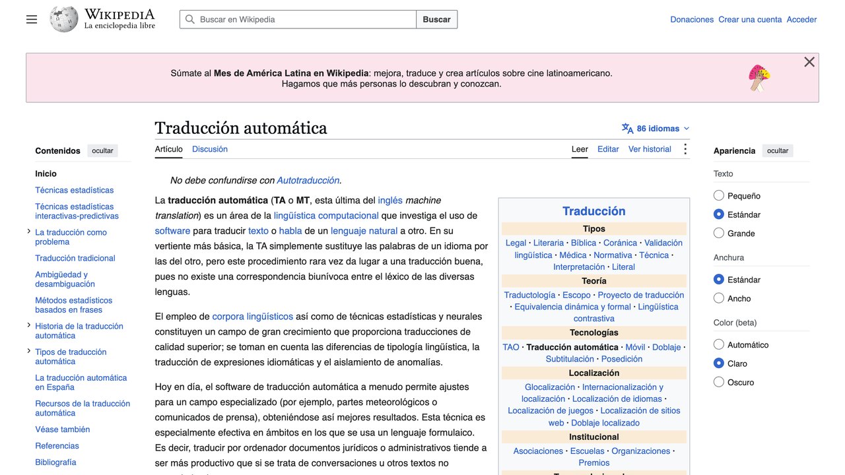
Task: Jump to Técnicas estadísticas in contents
Action: pyautogui.click(x=74, y=190)
